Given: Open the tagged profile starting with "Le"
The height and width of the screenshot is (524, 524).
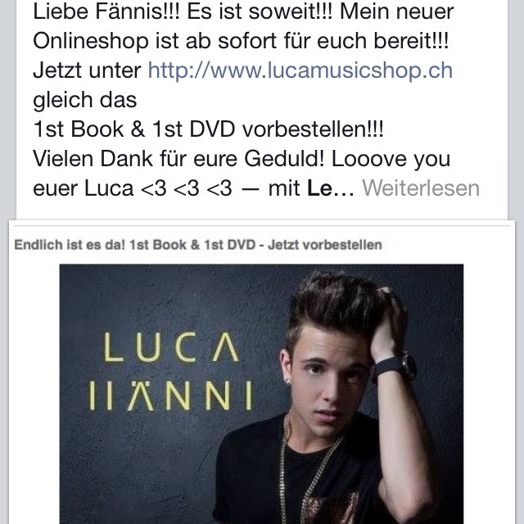Looking at the screenshot, I should [319, 188].
